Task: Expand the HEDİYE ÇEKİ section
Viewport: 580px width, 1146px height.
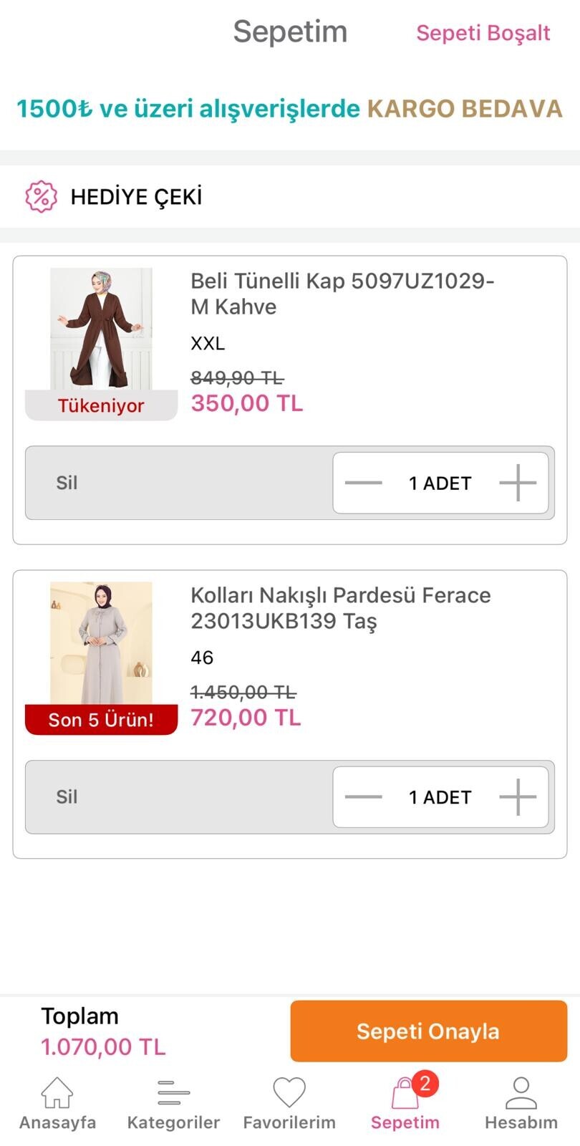Action: pos(136,197)
